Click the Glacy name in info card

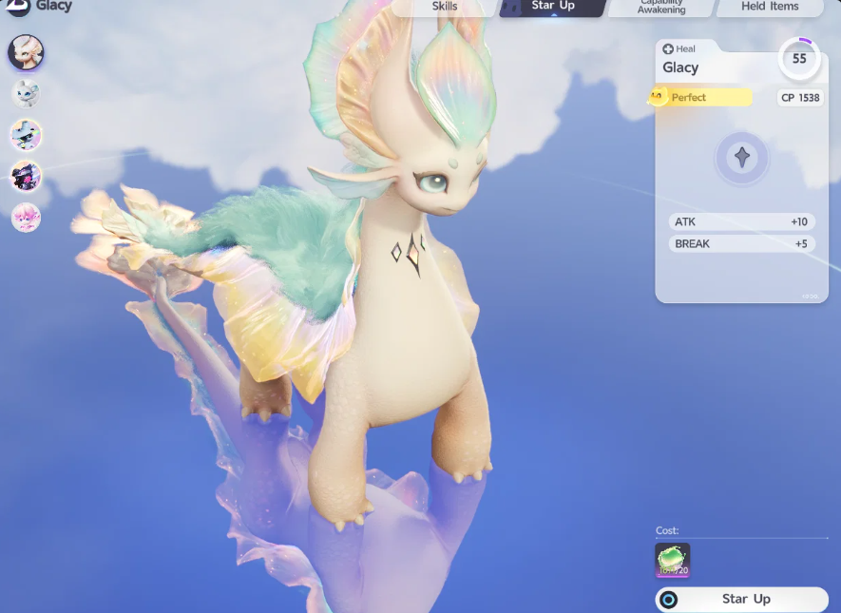coord(680,67)
